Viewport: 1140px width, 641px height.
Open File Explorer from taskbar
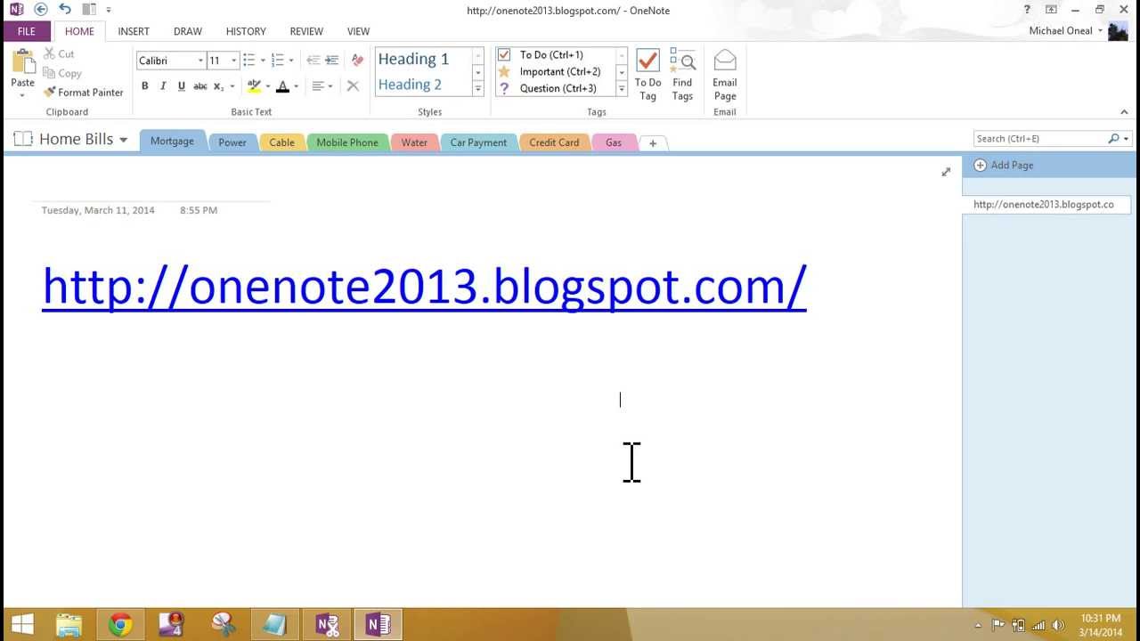pos(69,625)
